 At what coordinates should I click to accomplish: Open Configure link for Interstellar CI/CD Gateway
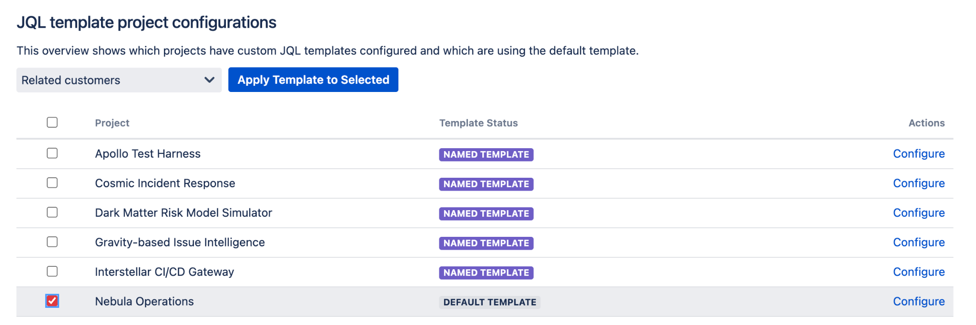click(x=918, y=272)
